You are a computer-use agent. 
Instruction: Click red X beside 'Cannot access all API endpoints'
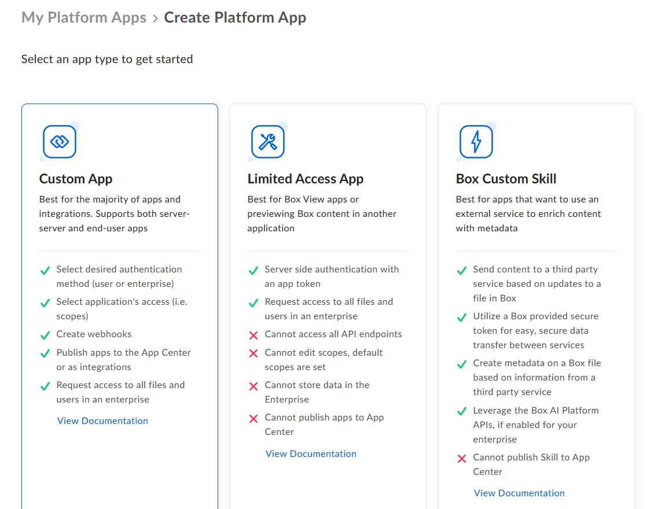click(254, 335)
